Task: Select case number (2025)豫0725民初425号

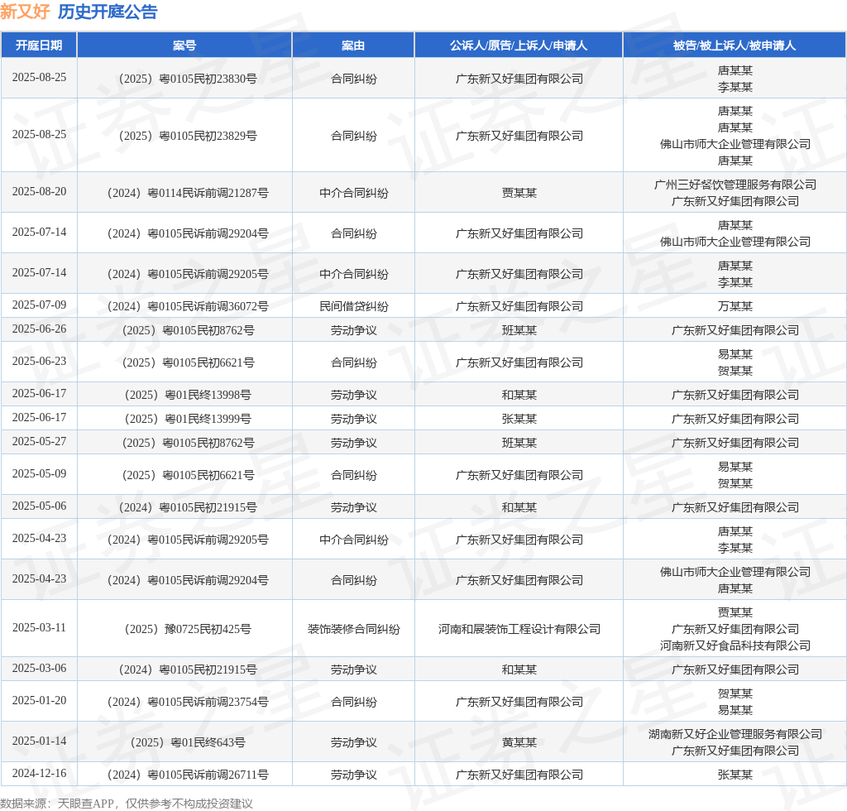Action: [x=188, y=629]
